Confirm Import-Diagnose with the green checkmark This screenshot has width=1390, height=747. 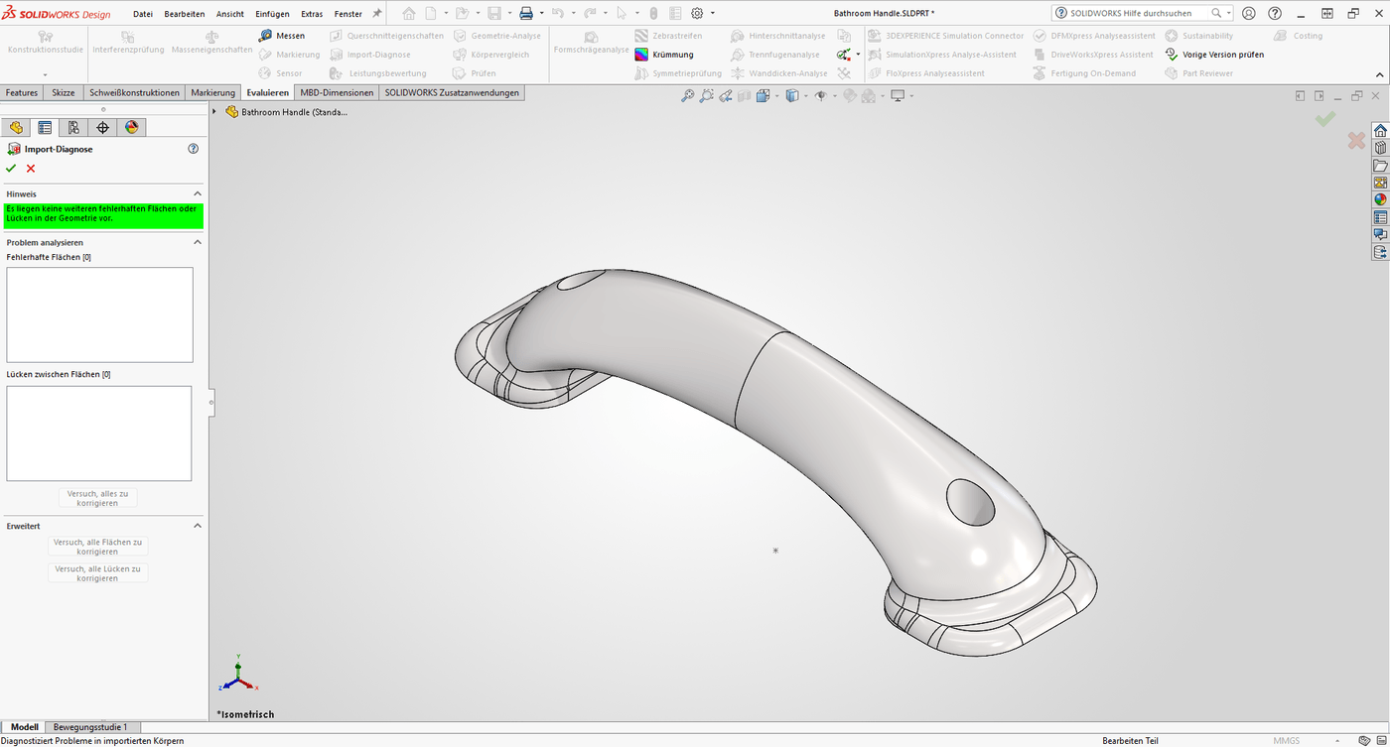[x=10, y=168]
